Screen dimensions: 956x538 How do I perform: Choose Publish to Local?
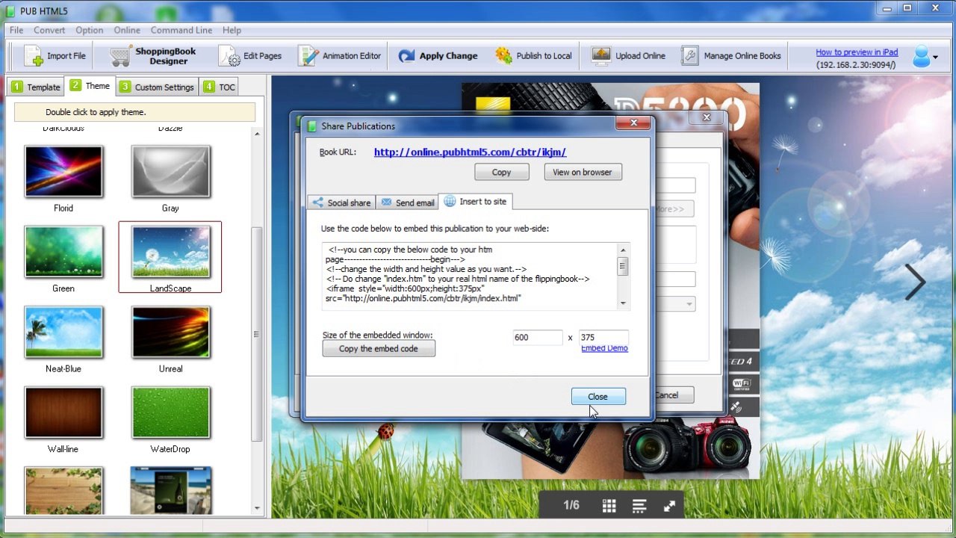[x=533, y=56]
